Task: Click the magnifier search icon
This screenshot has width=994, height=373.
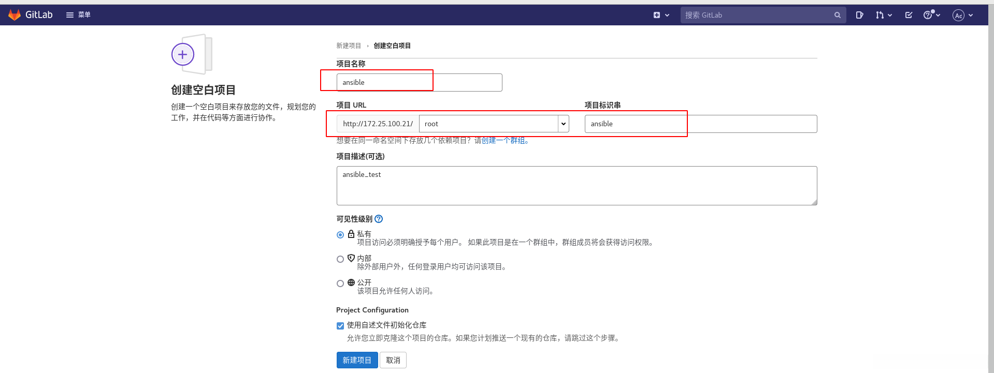Action: coord(838,15)
